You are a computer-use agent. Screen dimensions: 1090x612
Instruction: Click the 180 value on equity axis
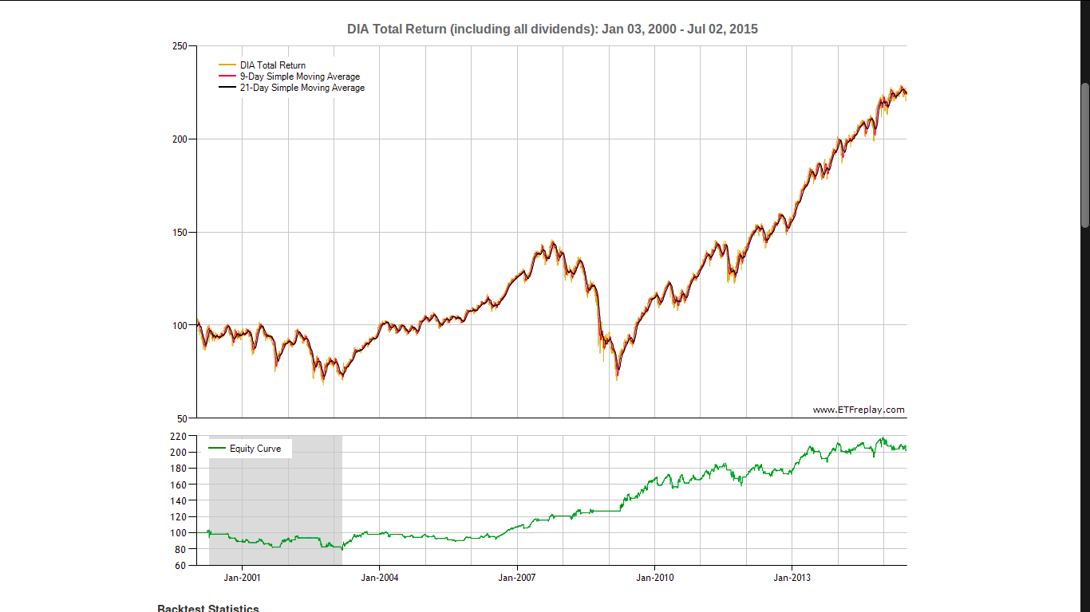[x=177, y=469]
